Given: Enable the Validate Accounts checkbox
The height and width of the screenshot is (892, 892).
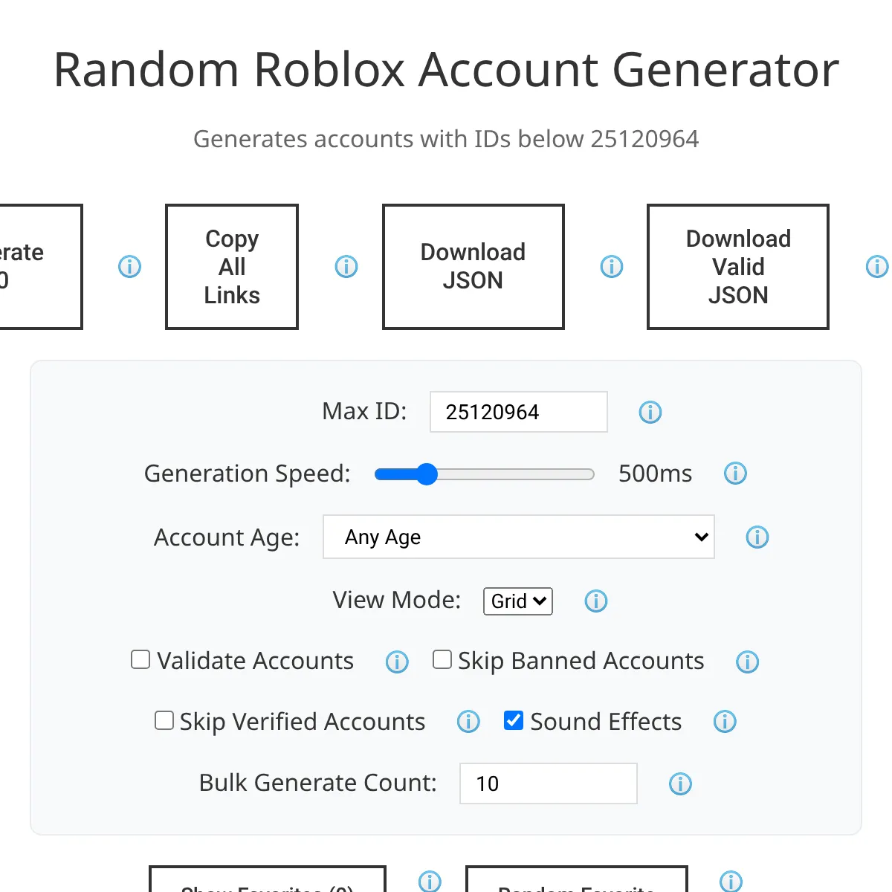Looking at the screenshot, I should [140, 660].
